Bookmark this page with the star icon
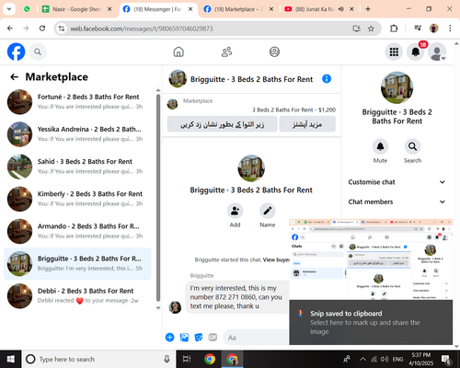This screenshot has height=368, width=460. click(x=371, y=29)
